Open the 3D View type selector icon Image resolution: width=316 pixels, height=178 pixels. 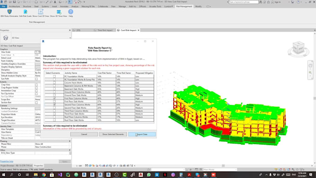6,38
